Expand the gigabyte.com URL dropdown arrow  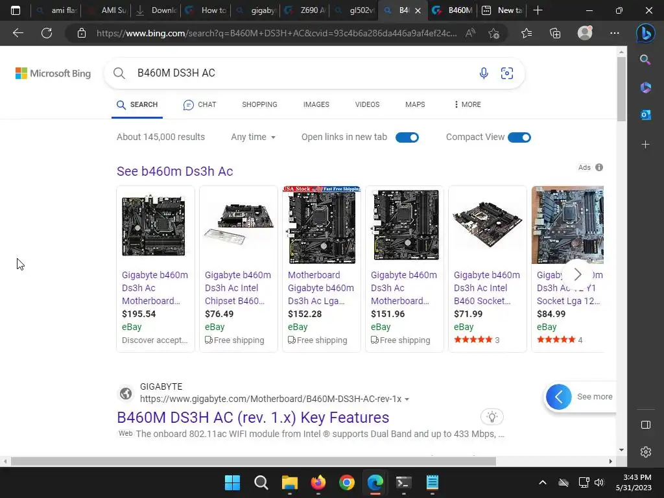[407, 399]
